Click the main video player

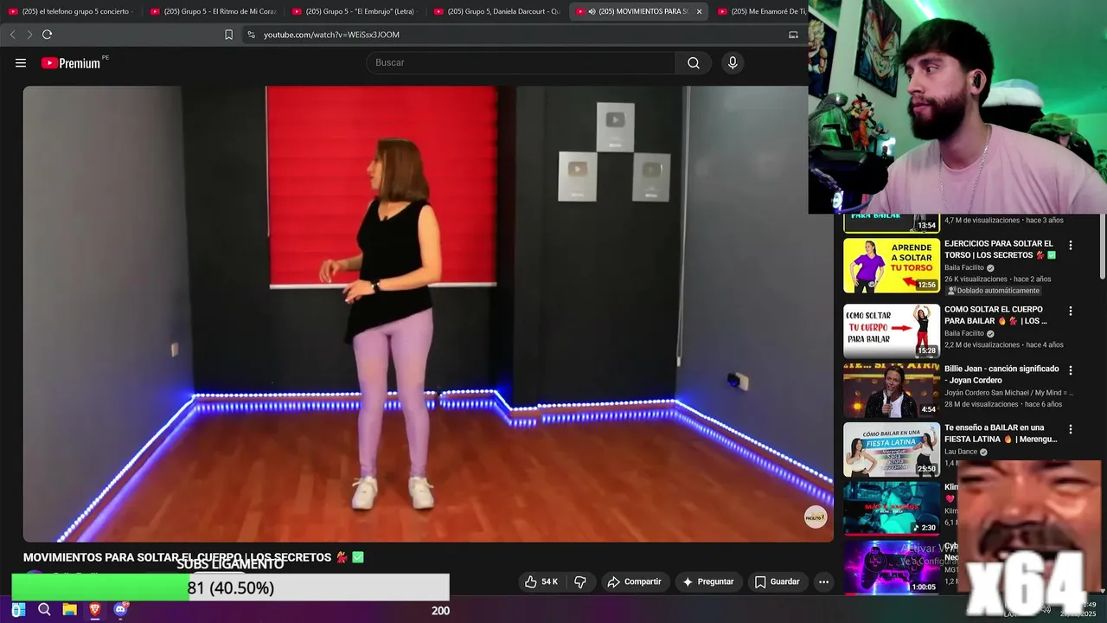(428, 313)
